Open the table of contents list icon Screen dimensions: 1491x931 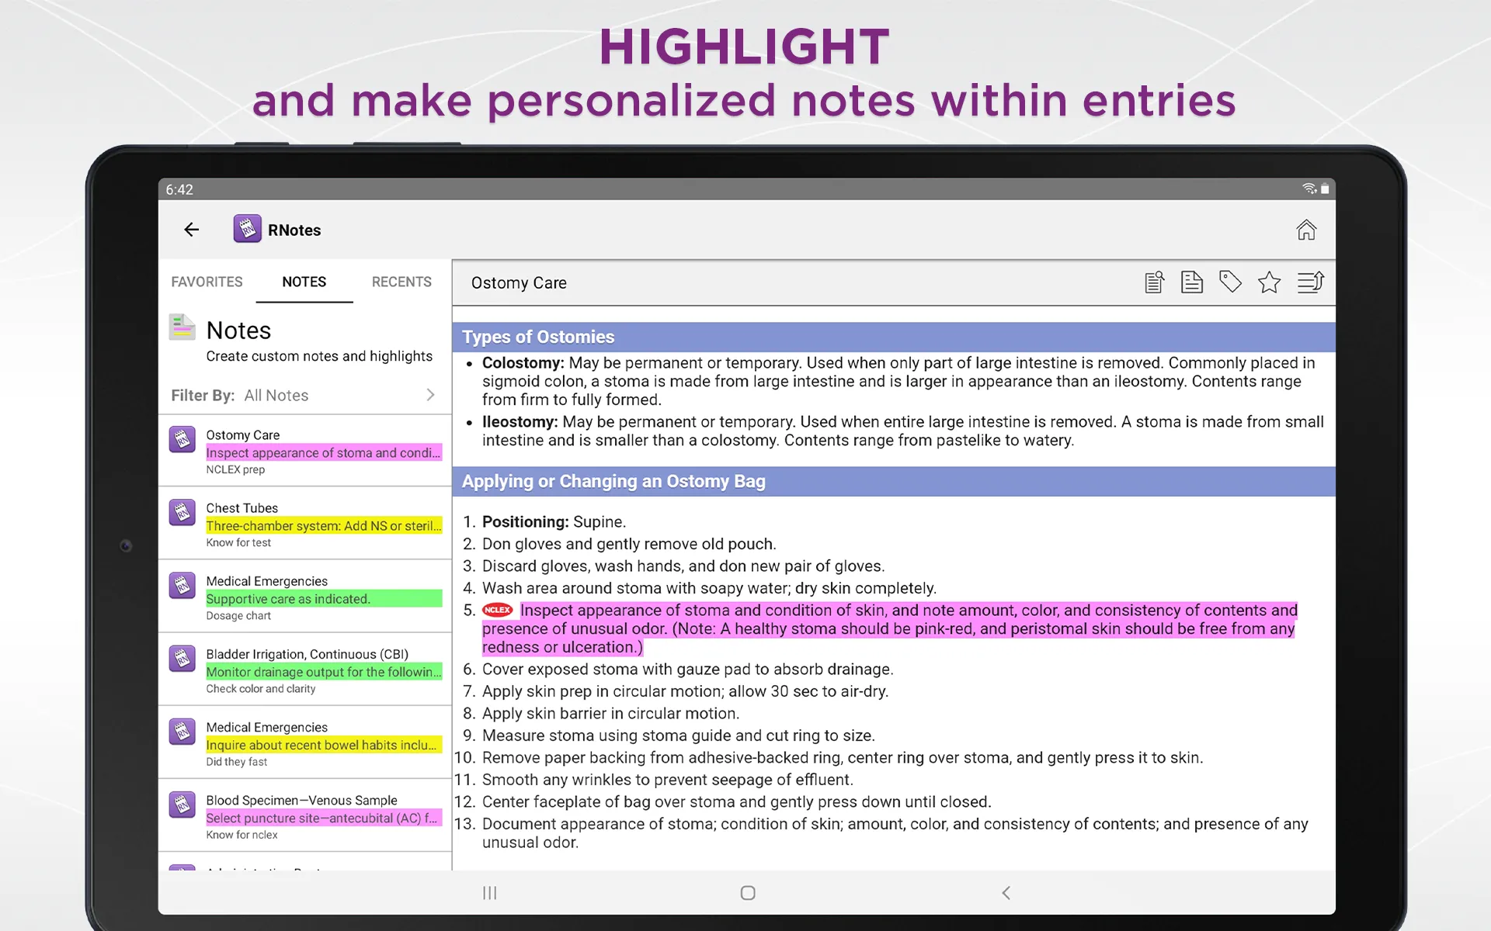click(1310, 282)
